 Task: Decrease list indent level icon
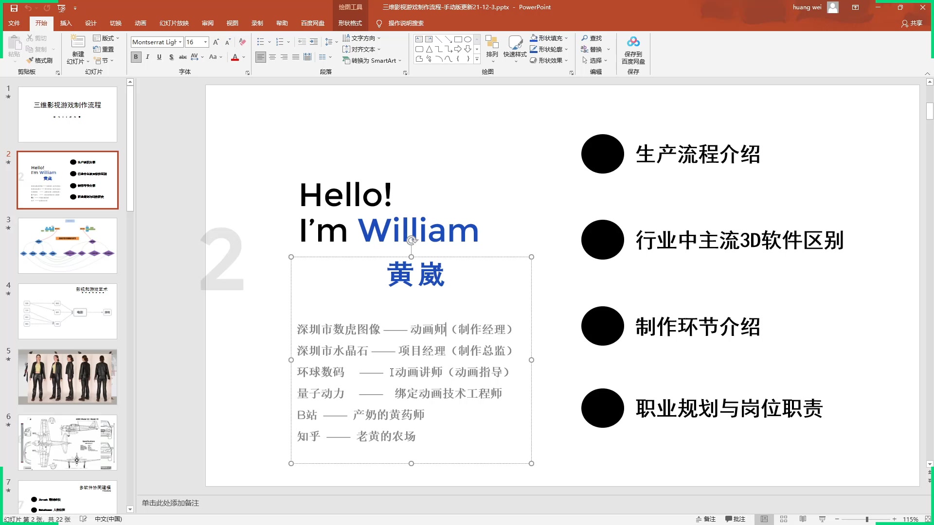point(302,42)
